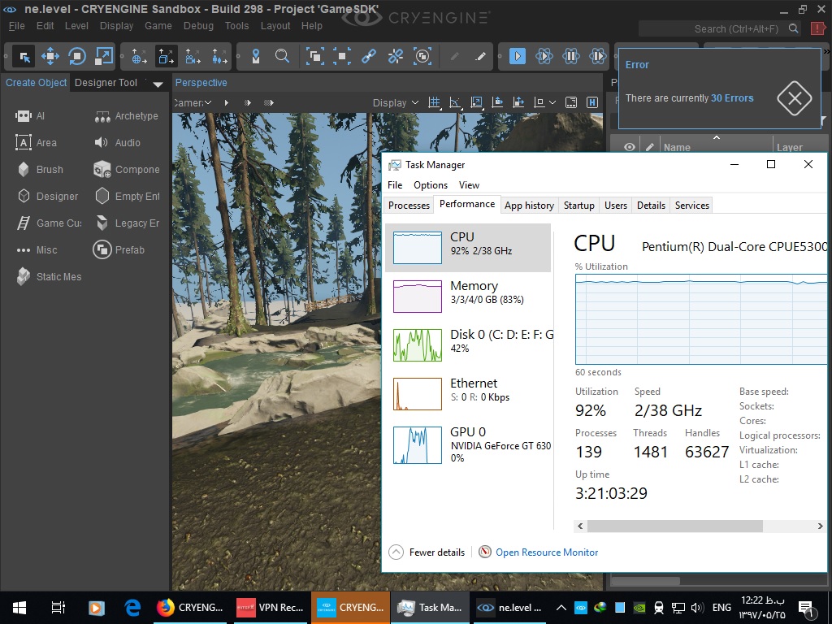Screen dimensions: 832x624
Task: Expand the viewport Display dropdown
Action: pyautogui.click(x=396, y=103)
